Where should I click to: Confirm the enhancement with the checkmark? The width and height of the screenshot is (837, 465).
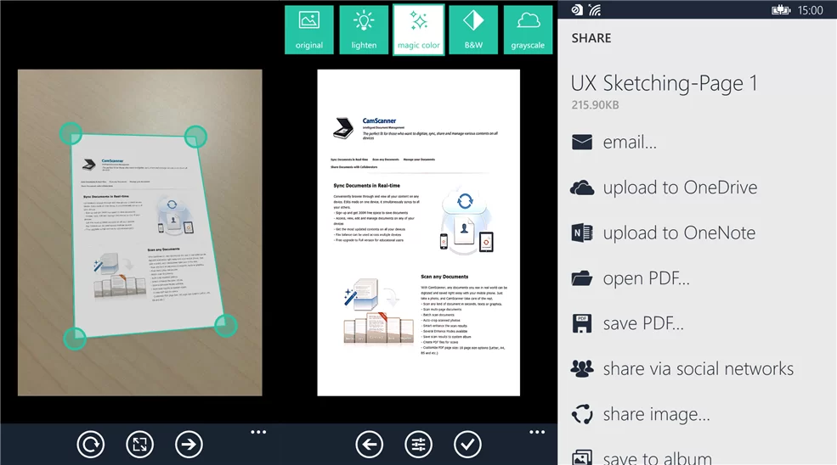467,444
